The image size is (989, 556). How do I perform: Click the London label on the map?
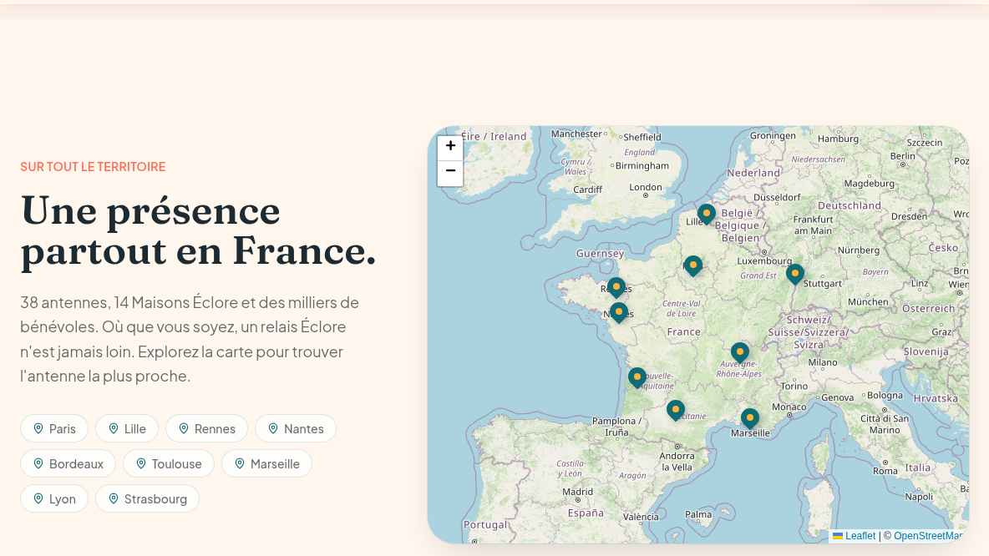click(x=645, y=187)
